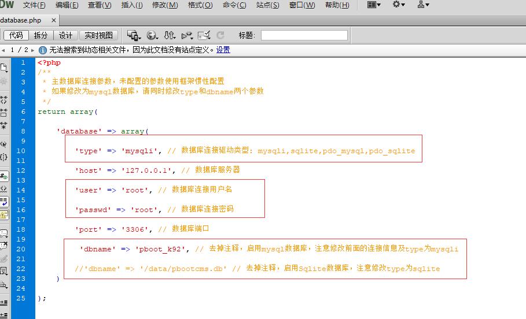
Task: Expand the layout dropdown in the top bar
Action: pyautogui.click(x=374, y=5)
